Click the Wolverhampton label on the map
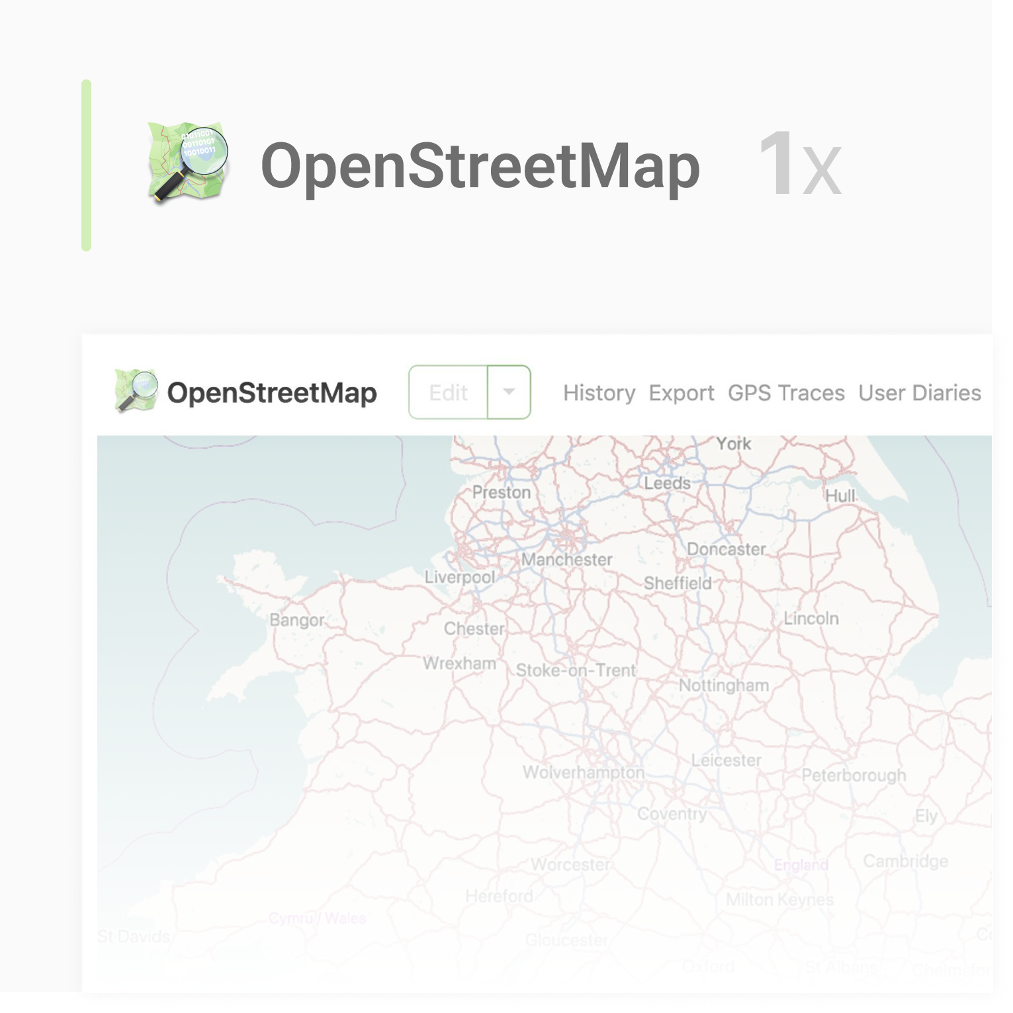This screenshot has width=1013, height=1013. click(x=584, y=773)
